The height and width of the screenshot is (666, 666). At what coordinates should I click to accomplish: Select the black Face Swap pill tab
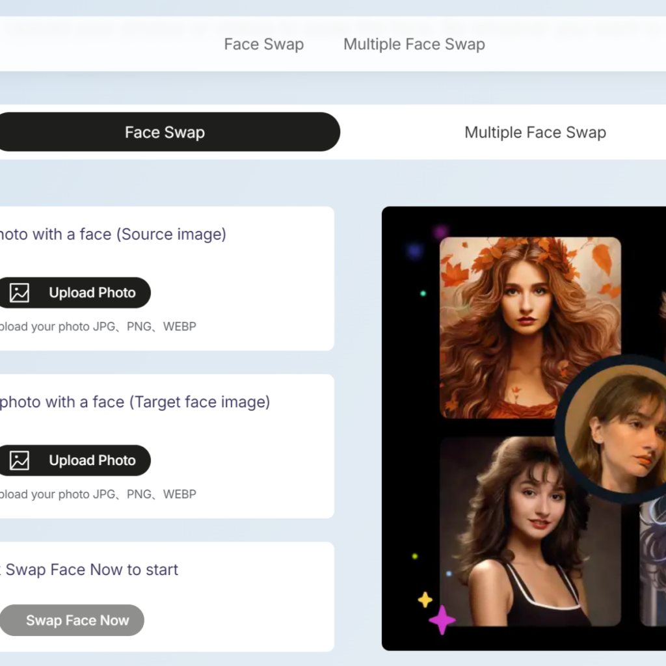(x=165, y=132)
